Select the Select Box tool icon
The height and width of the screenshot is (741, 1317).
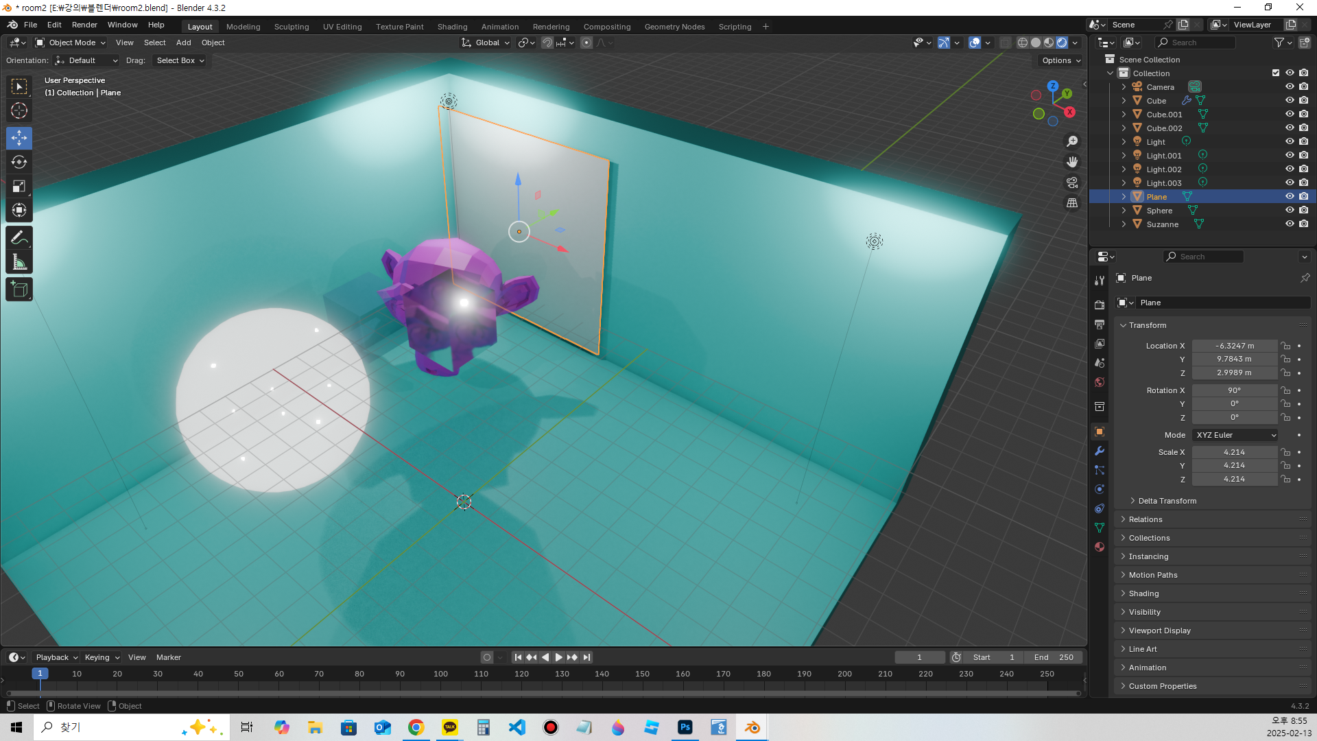(x=19, y=86)
